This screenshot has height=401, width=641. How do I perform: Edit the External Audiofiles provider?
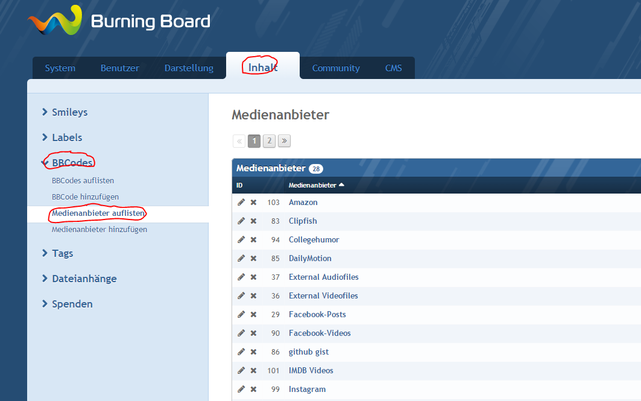(x=241, y=277)
